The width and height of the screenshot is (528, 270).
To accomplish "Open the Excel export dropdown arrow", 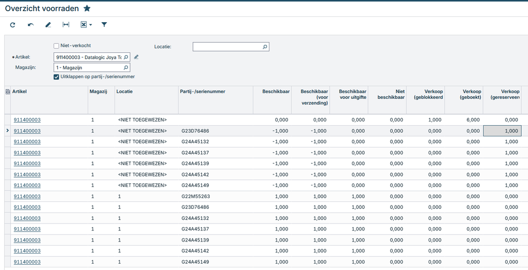I will click(90, 25).
